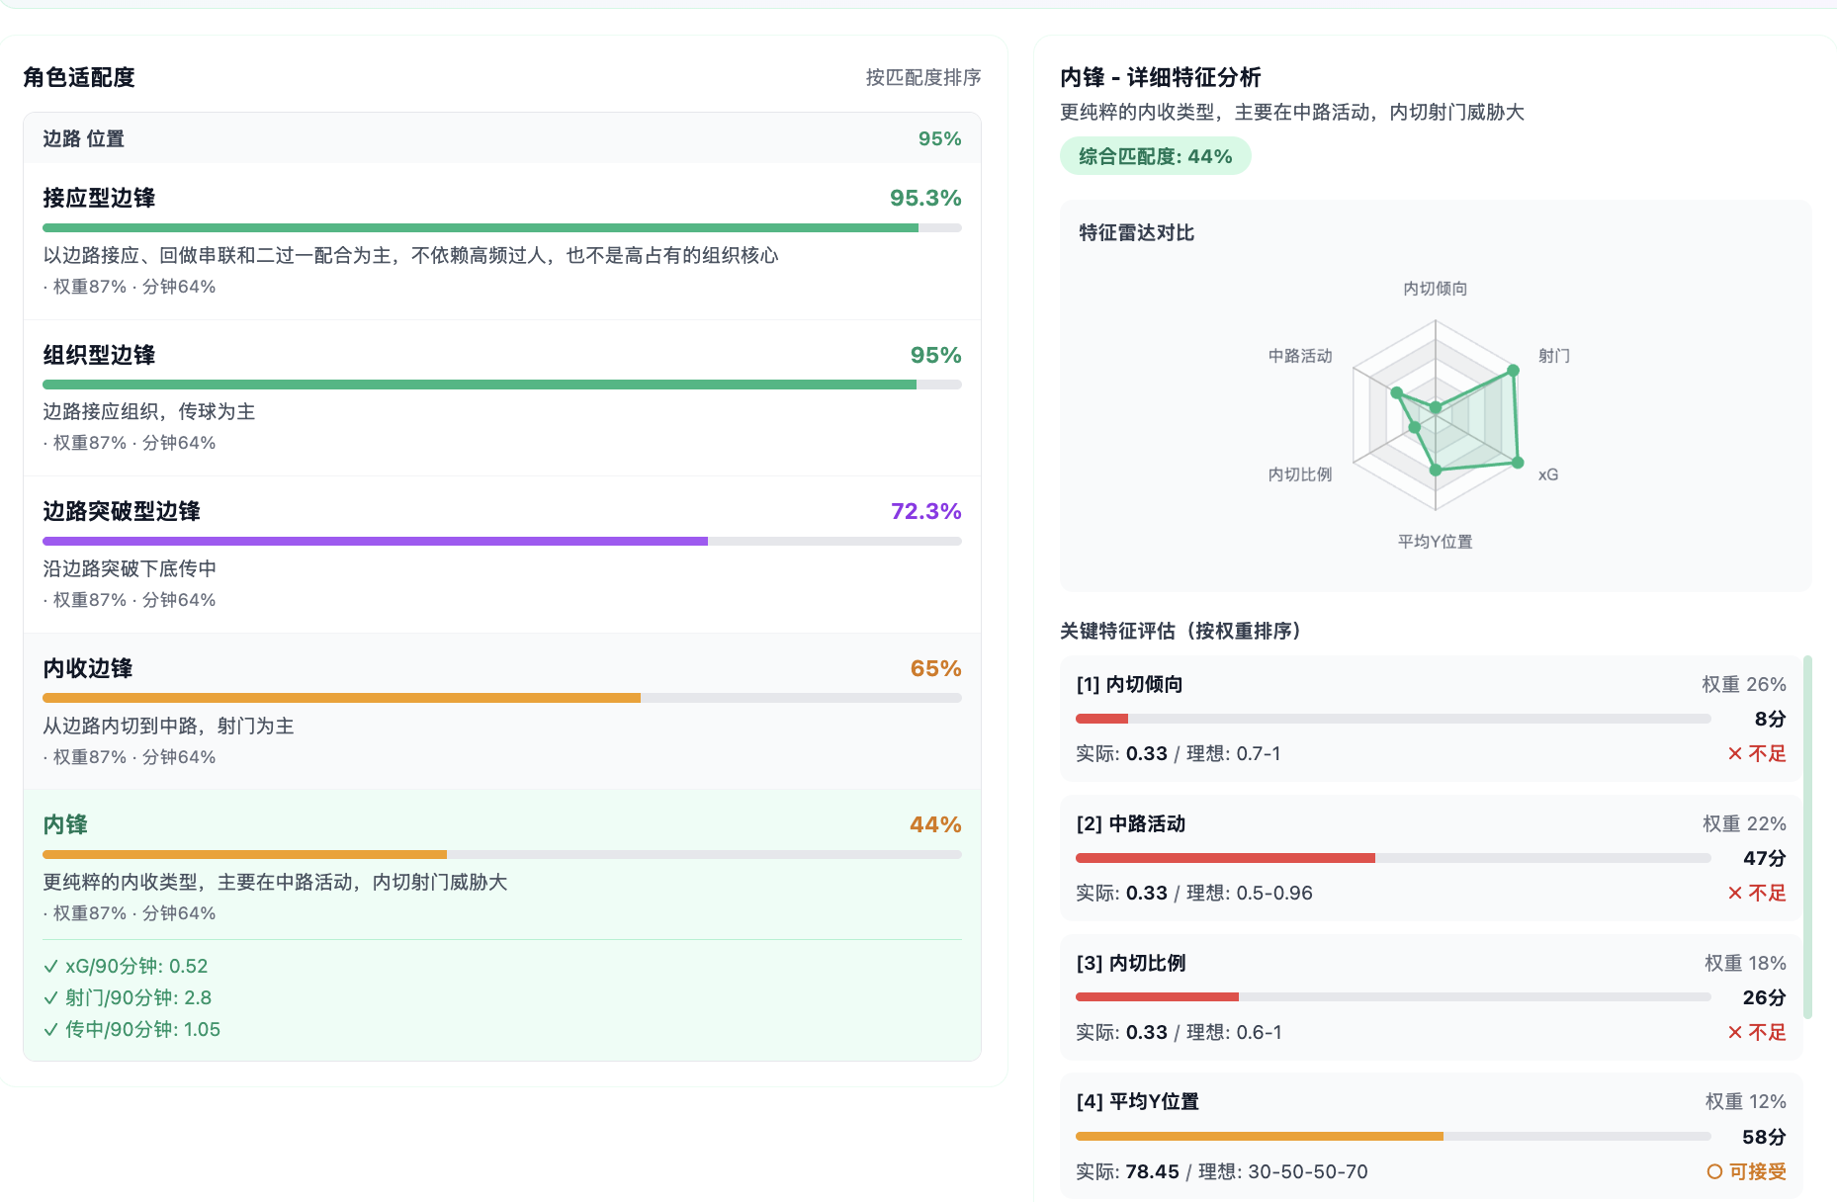
Task: Open the [4] 平均Y位置 feature card
Action: pyautogui.click(x=1431, y=1137)
